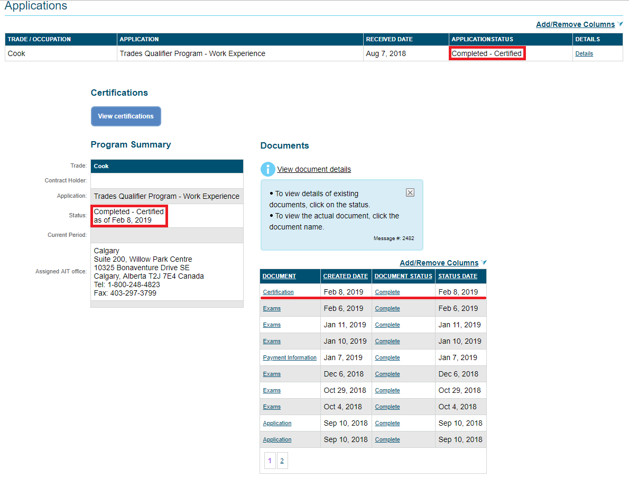Click Complete status for Dec 6, 2018 Exams
The height and width of the screenshot is (478, 629).
tap(387, 374)
